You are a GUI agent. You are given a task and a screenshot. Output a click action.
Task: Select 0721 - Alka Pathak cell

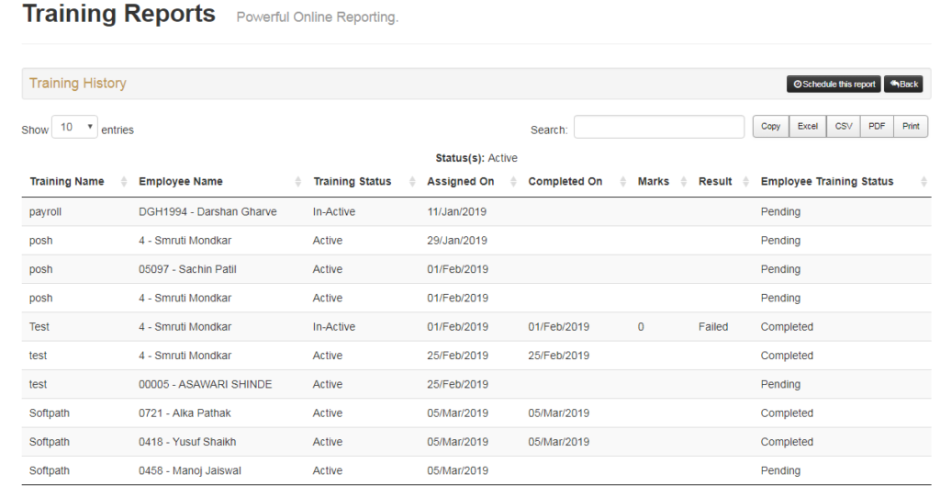[x=185, y=413]
